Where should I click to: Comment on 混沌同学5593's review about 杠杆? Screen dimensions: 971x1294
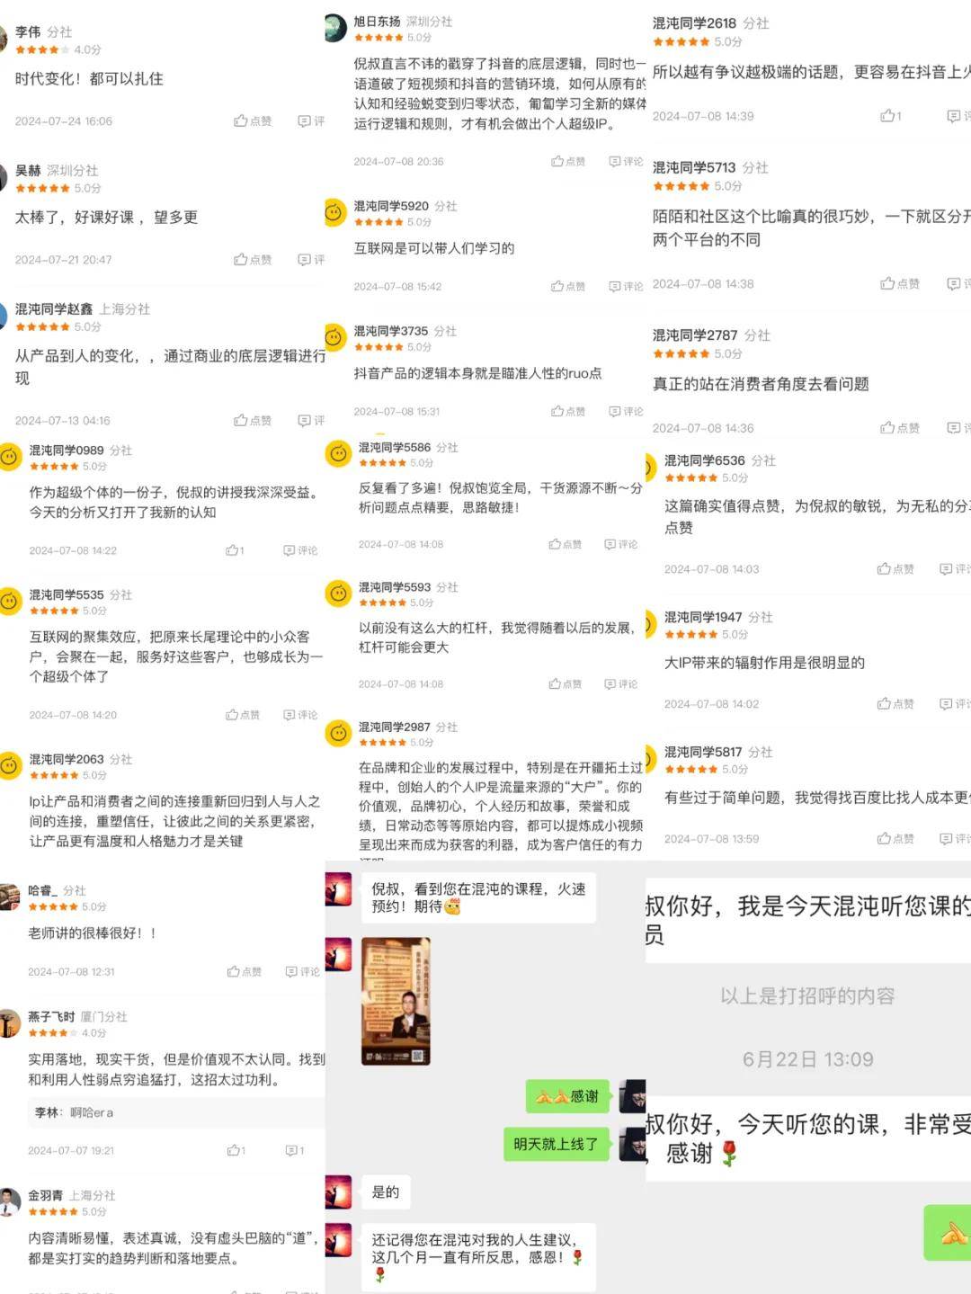point(621,684)
